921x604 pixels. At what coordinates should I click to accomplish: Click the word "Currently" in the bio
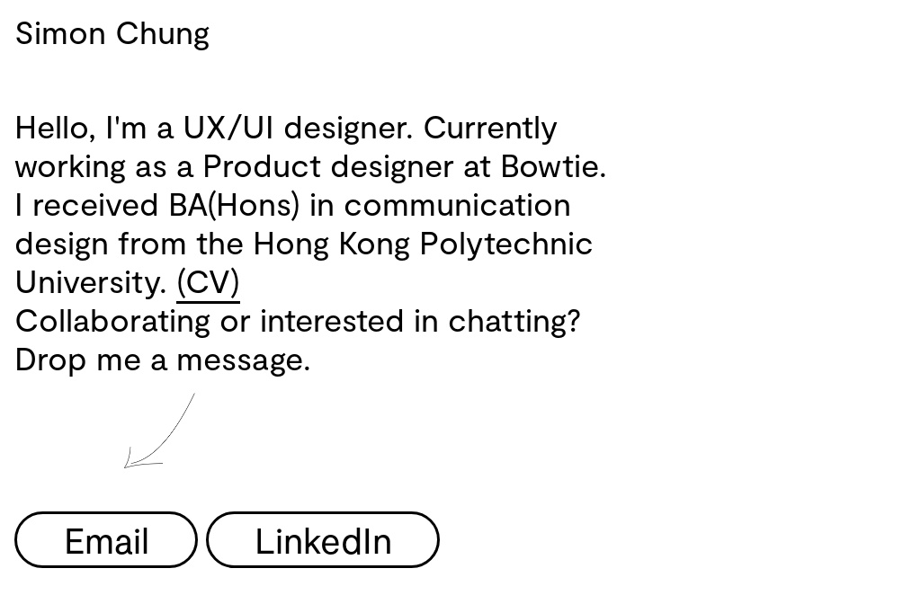click(490, 128)
